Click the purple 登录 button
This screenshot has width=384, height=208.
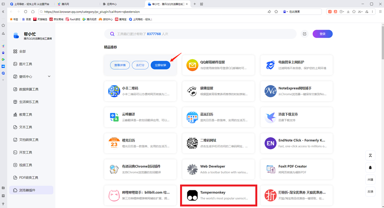pyautogui.click(x=322, y=34)
